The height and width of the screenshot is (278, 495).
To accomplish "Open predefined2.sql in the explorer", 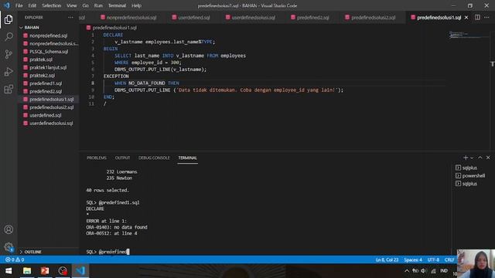I will pyautogui.click(x=46, y=91).
